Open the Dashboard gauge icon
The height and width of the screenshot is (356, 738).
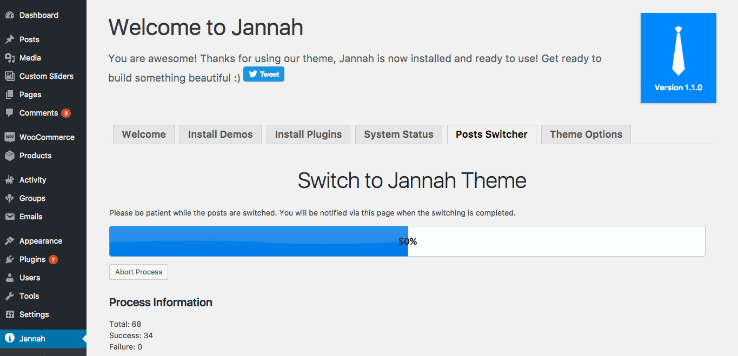click(10, 15)
